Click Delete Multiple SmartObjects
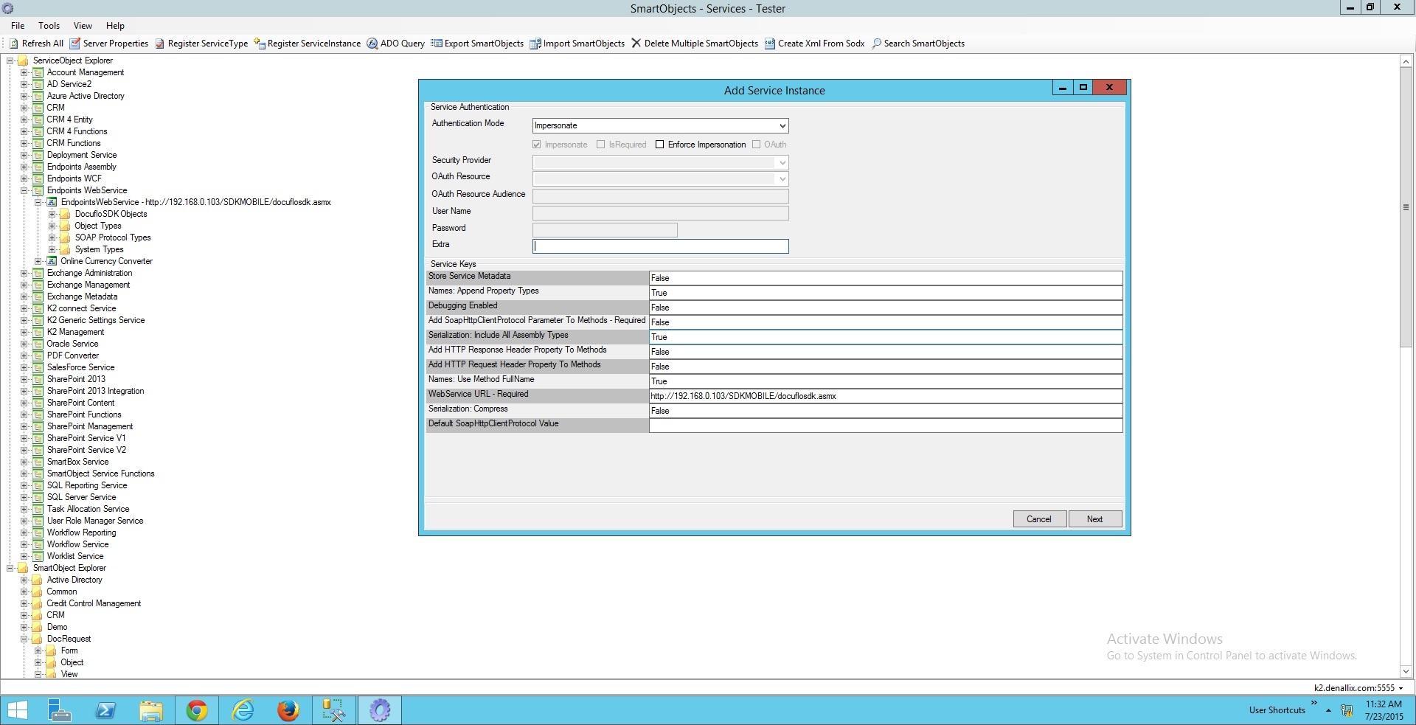This screenshot has width=1416, height=725. click(x=694, y=44)
